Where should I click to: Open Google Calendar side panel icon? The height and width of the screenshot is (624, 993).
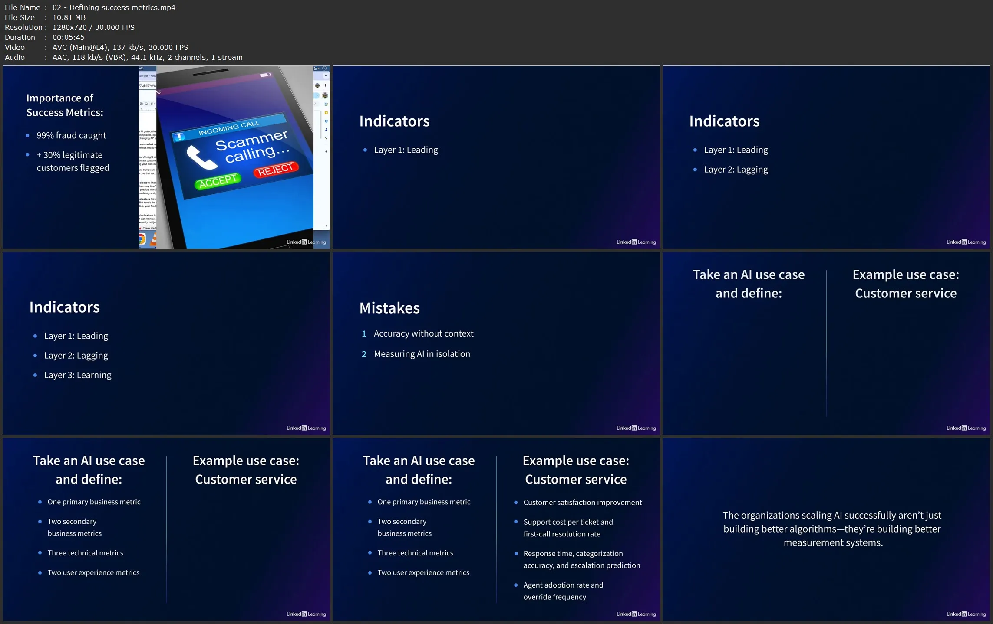click(326, 104)
